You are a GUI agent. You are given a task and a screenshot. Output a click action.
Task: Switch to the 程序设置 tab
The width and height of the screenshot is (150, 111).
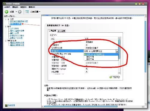(x=61, y=31)
